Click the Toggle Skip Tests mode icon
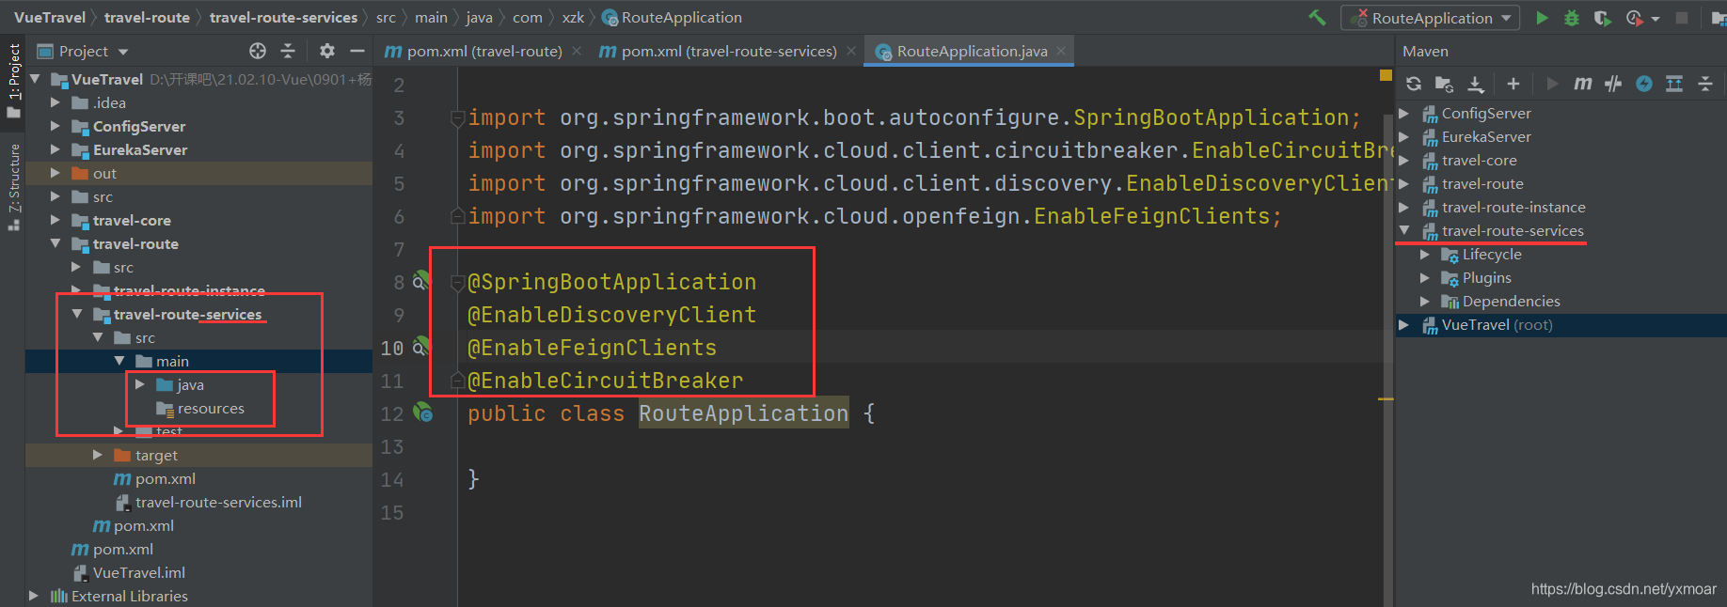 (x=1613, y=84)
